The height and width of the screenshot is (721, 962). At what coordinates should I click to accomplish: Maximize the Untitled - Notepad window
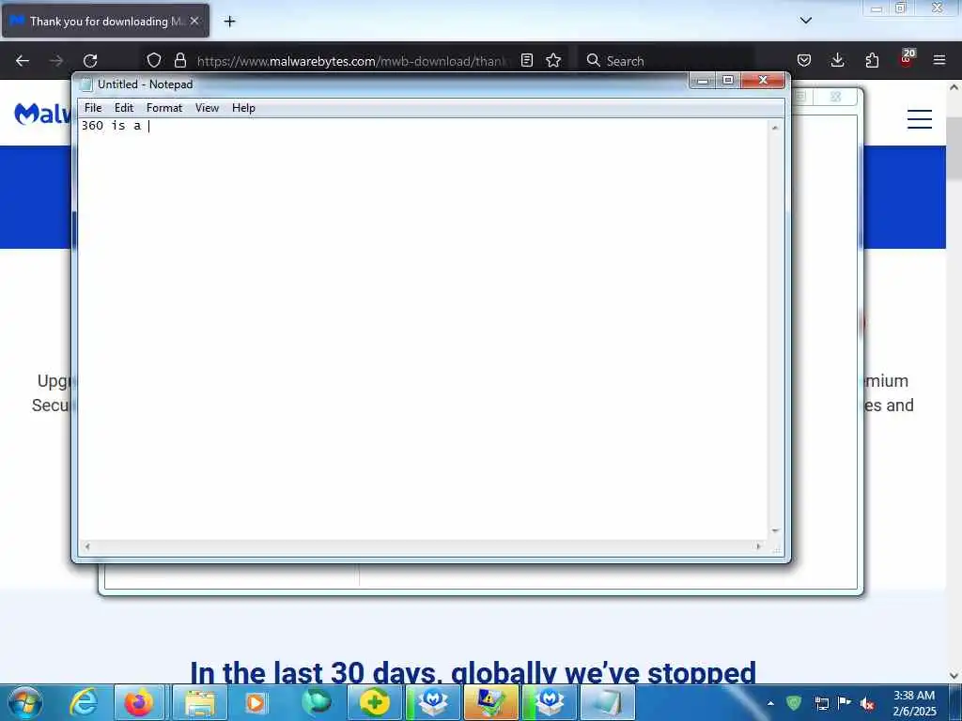[728, 81]
